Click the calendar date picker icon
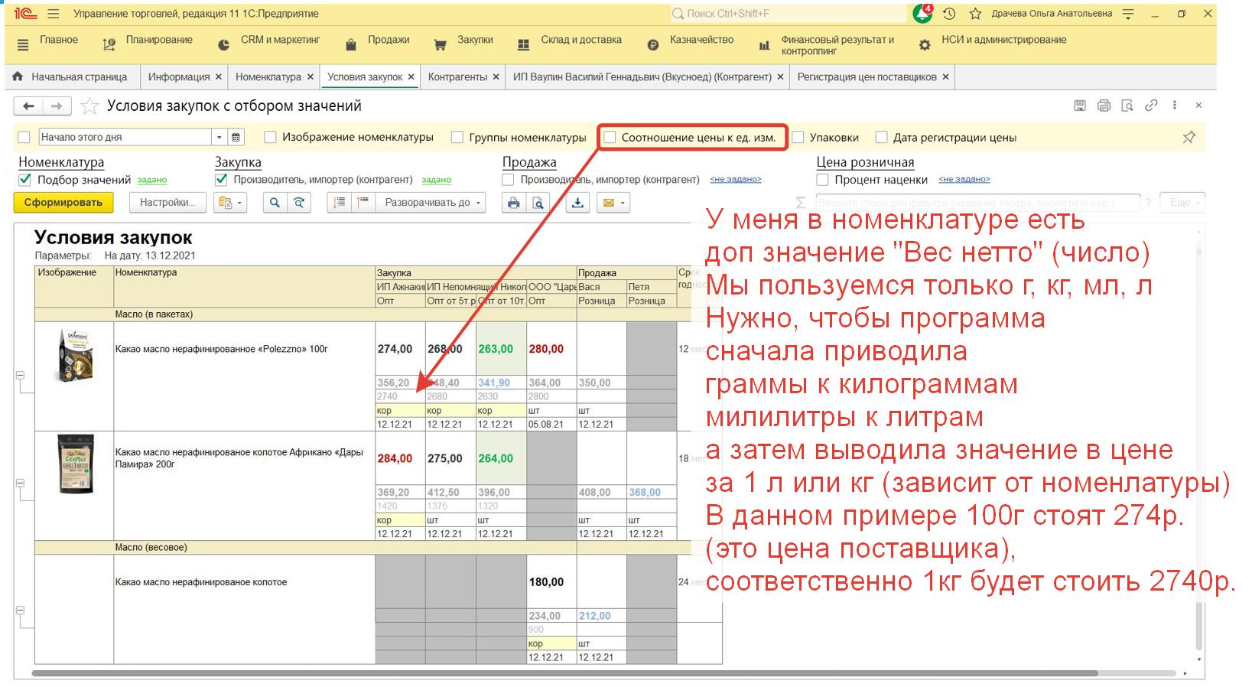1252x687 pixels. tap(236, 137)
